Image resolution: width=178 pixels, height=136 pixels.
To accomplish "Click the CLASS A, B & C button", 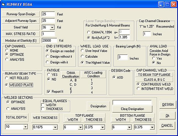I will pos(154,79).
